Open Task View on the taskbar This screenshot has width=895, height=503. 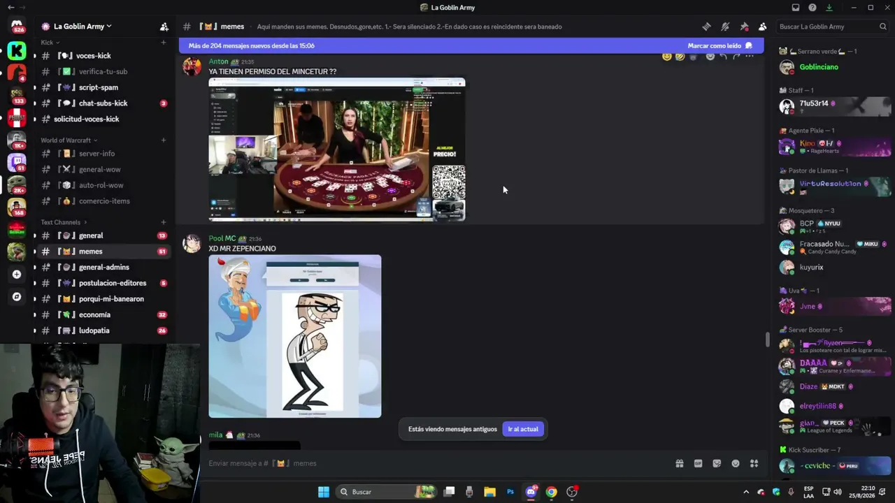pos(450,492)
